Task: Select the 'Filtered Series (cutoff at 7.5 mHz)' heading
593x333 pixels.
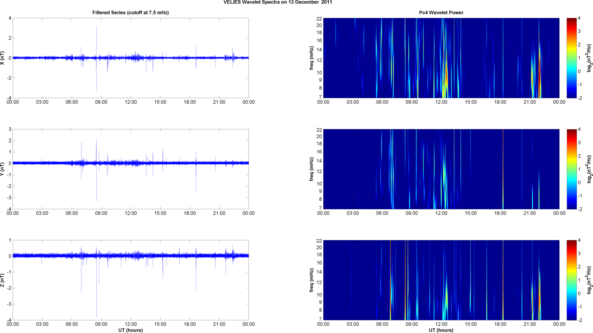Action: click(130, 13)
